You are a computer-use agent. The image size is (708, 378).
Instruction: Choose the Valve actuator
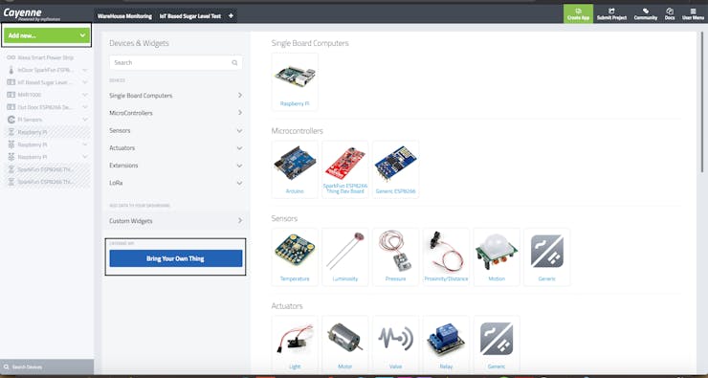click(x=395, y=345)
